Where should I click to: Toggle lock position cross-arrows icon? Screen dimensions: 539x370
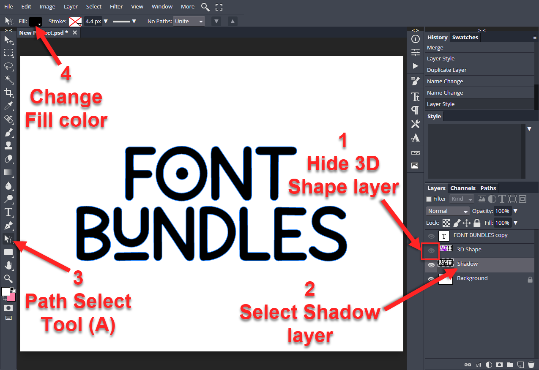point(467,223)
